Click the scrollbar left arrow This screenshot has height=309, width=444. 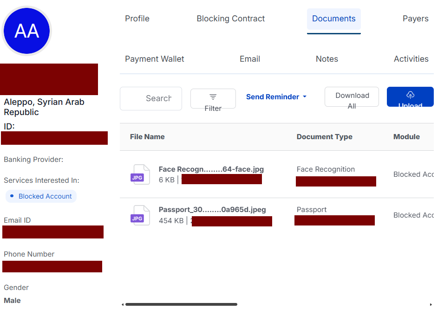[122, 304]
